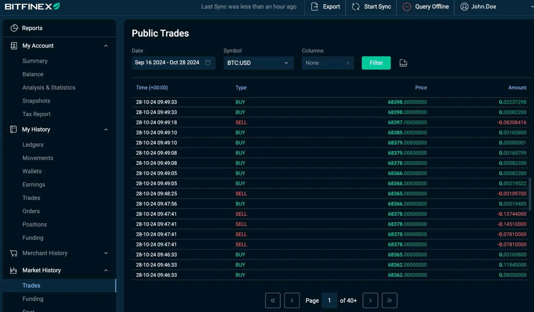Click the Market History candlestick icon
This screenshot has height=312, width=534.
coord(13,270)
